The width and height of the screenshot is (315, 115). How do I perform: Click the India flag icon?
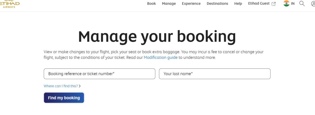(286, 3)
